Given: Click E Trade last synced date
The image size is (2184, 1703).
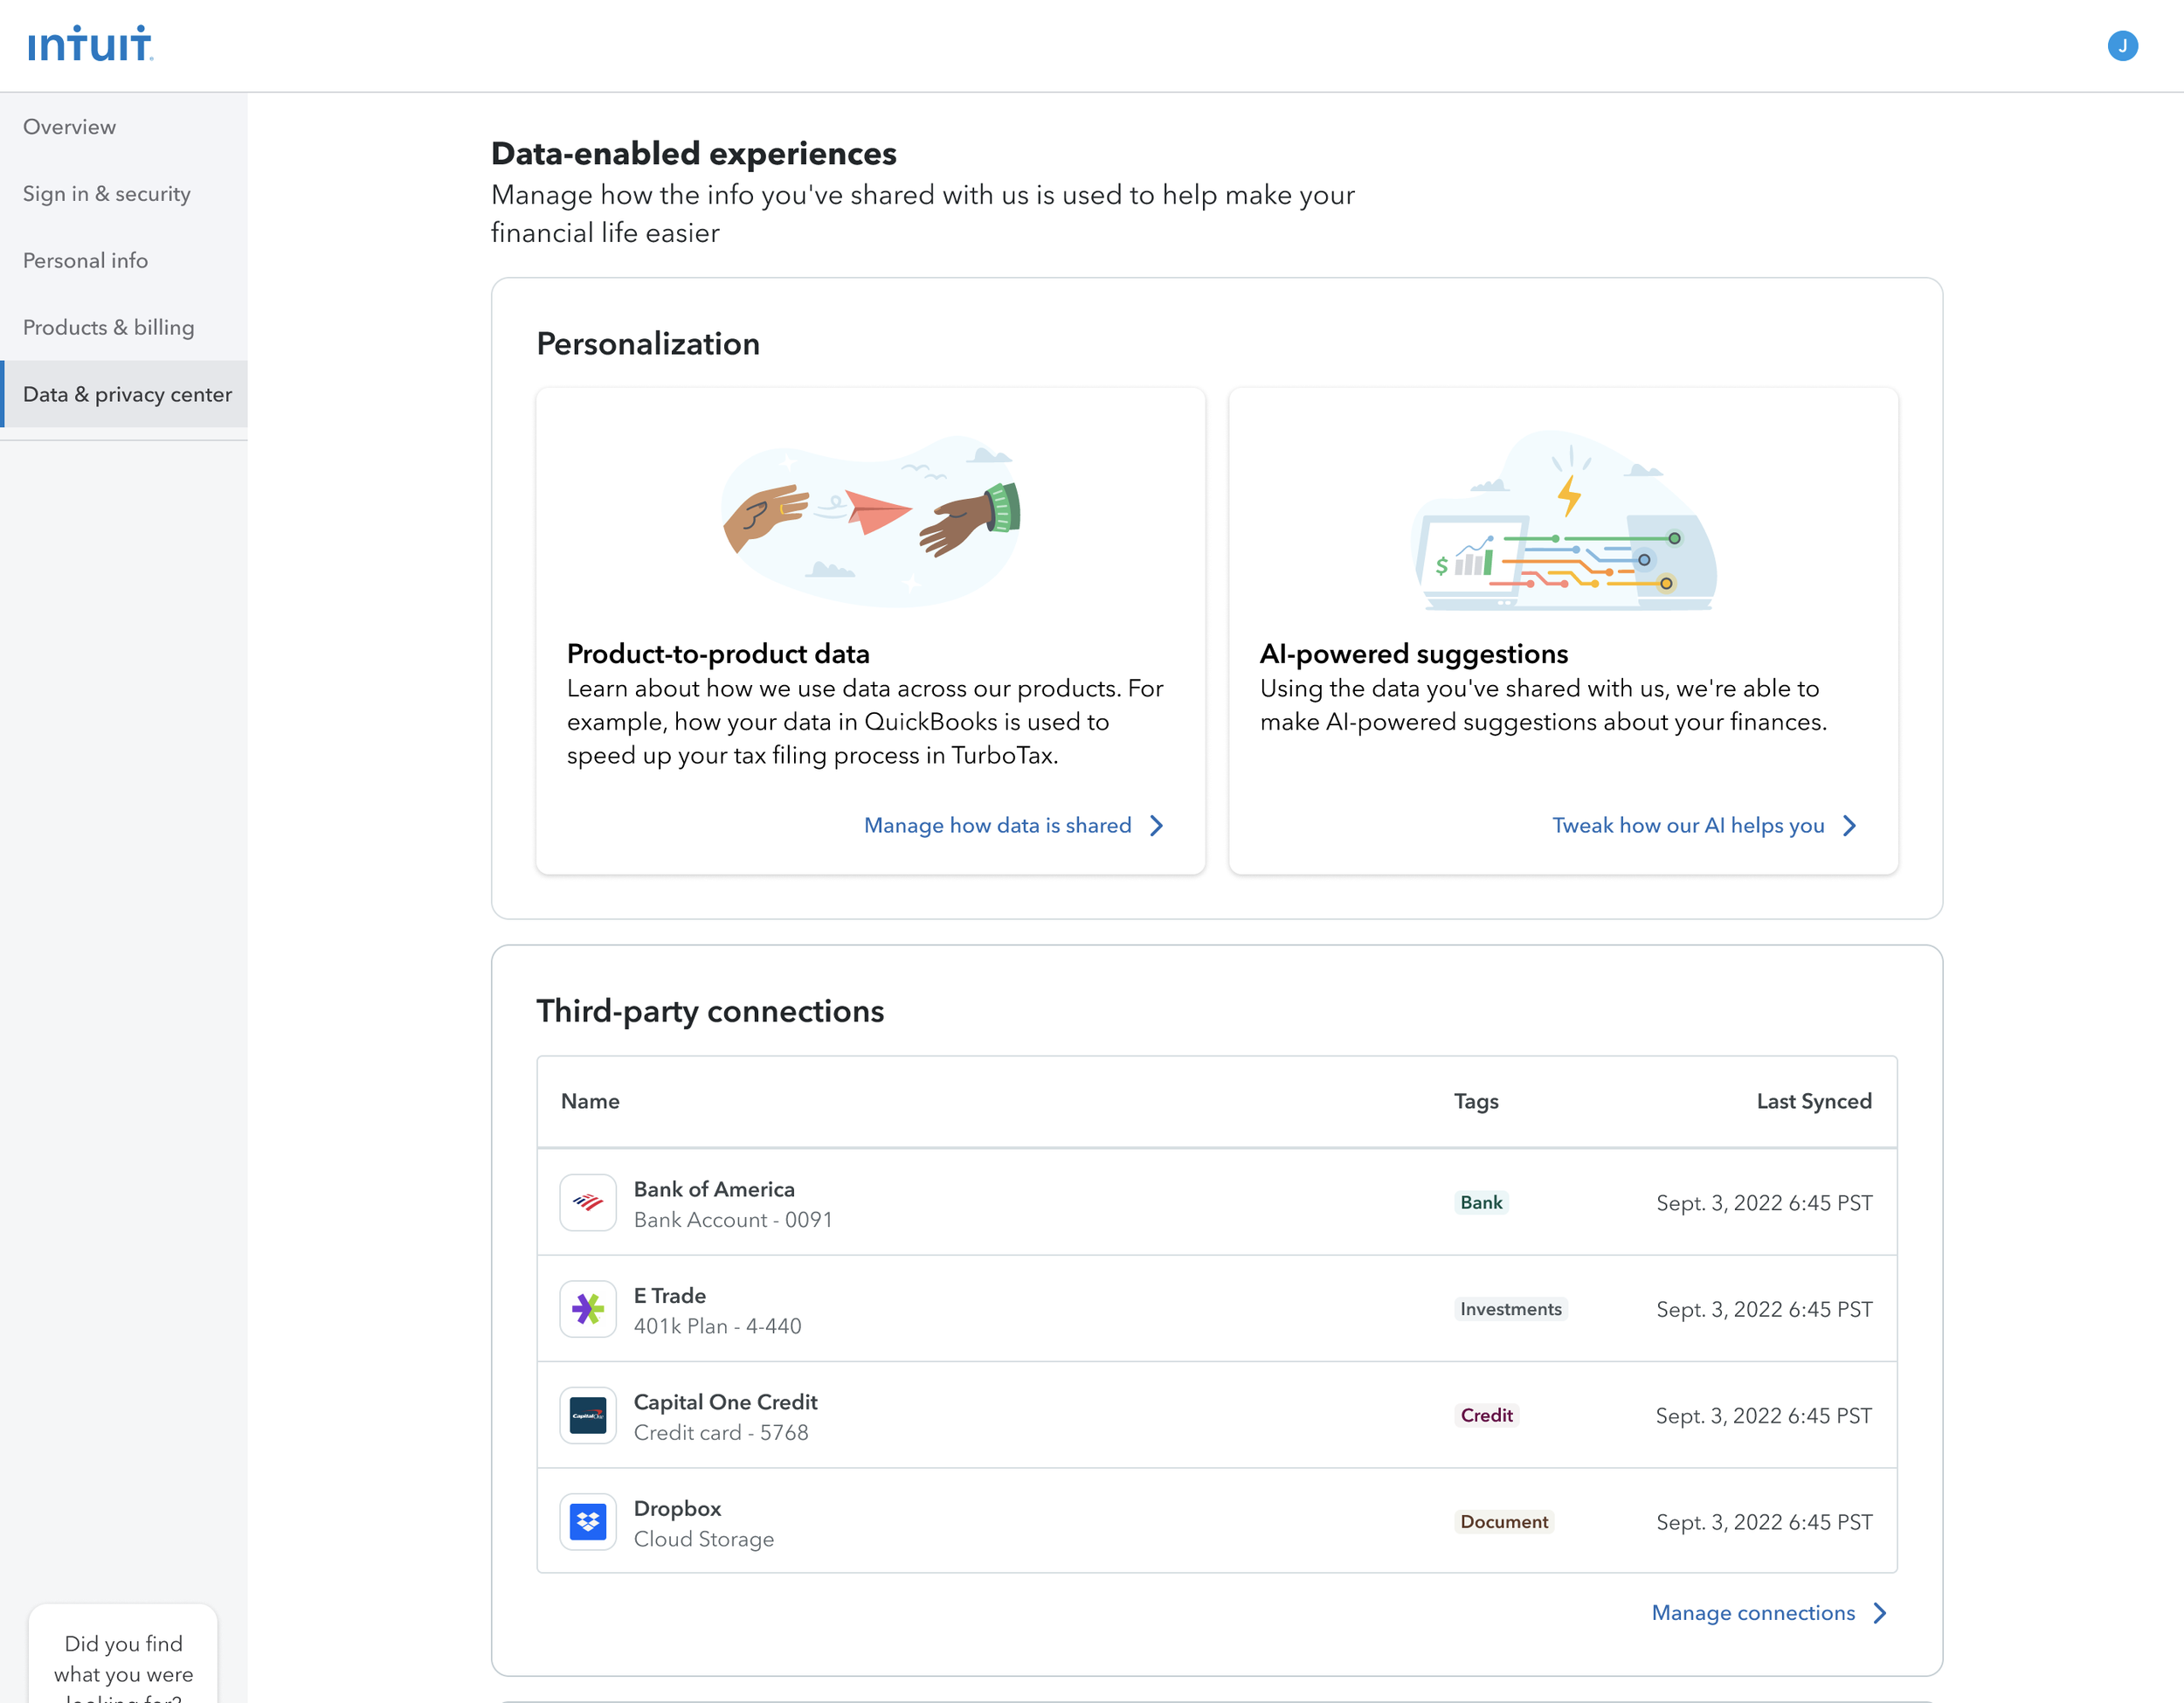Looking at the screenshot, I should coord(1764,1310).
